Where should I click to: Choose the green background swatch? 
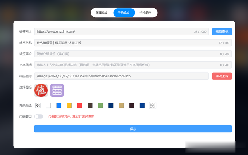click(x=100, y=105)
